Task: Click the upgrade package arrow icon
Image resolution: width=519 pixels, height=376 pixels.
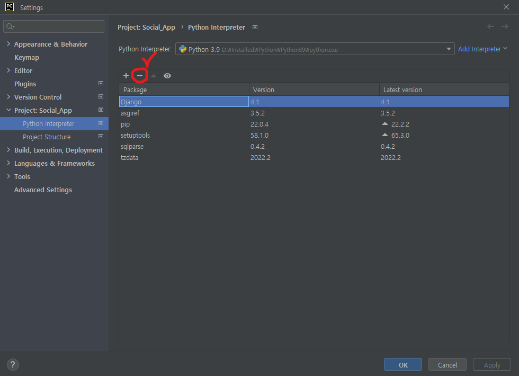Action: point(153,76)
